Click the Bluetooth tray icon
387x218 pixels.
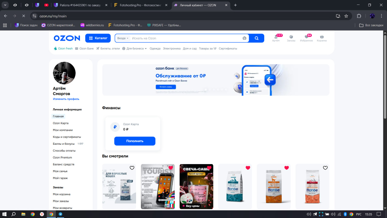click(x=345, y=214)
